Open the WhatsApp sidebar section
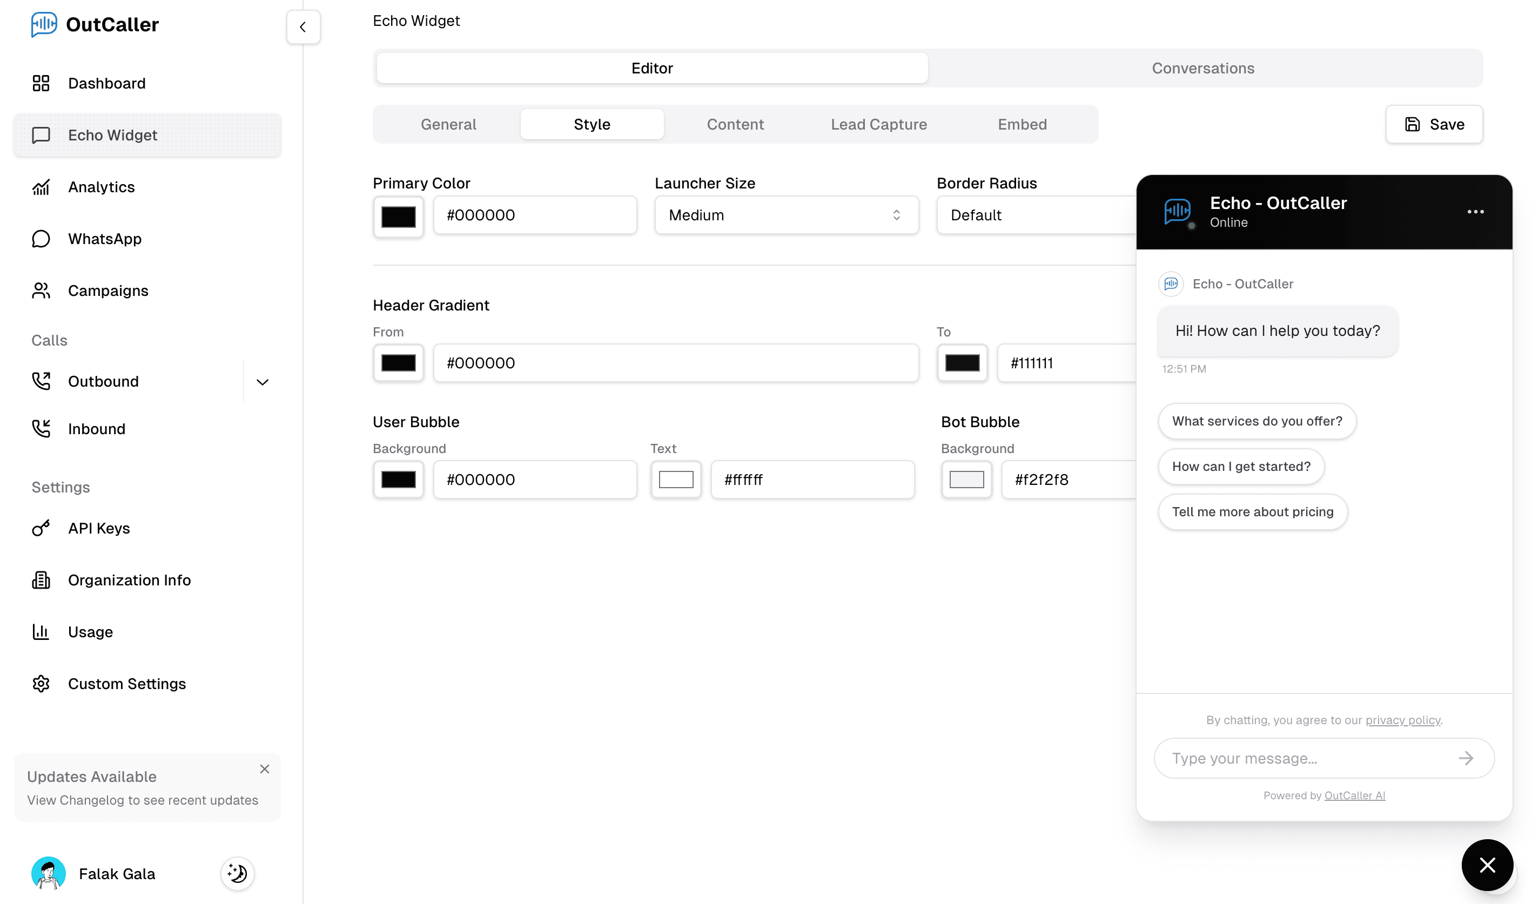The image size is (1532, 904). click(104, 239)
